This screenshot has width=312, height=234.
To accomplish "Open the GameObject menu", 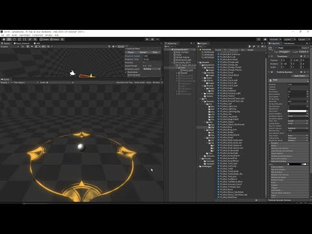I will [x=25, y=35].
